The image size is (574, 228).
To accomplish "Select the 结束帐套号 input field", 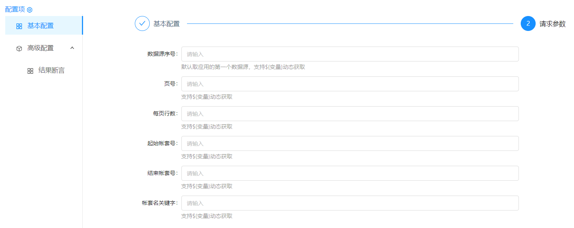I will pyautogui.click(x=350, y=173).
